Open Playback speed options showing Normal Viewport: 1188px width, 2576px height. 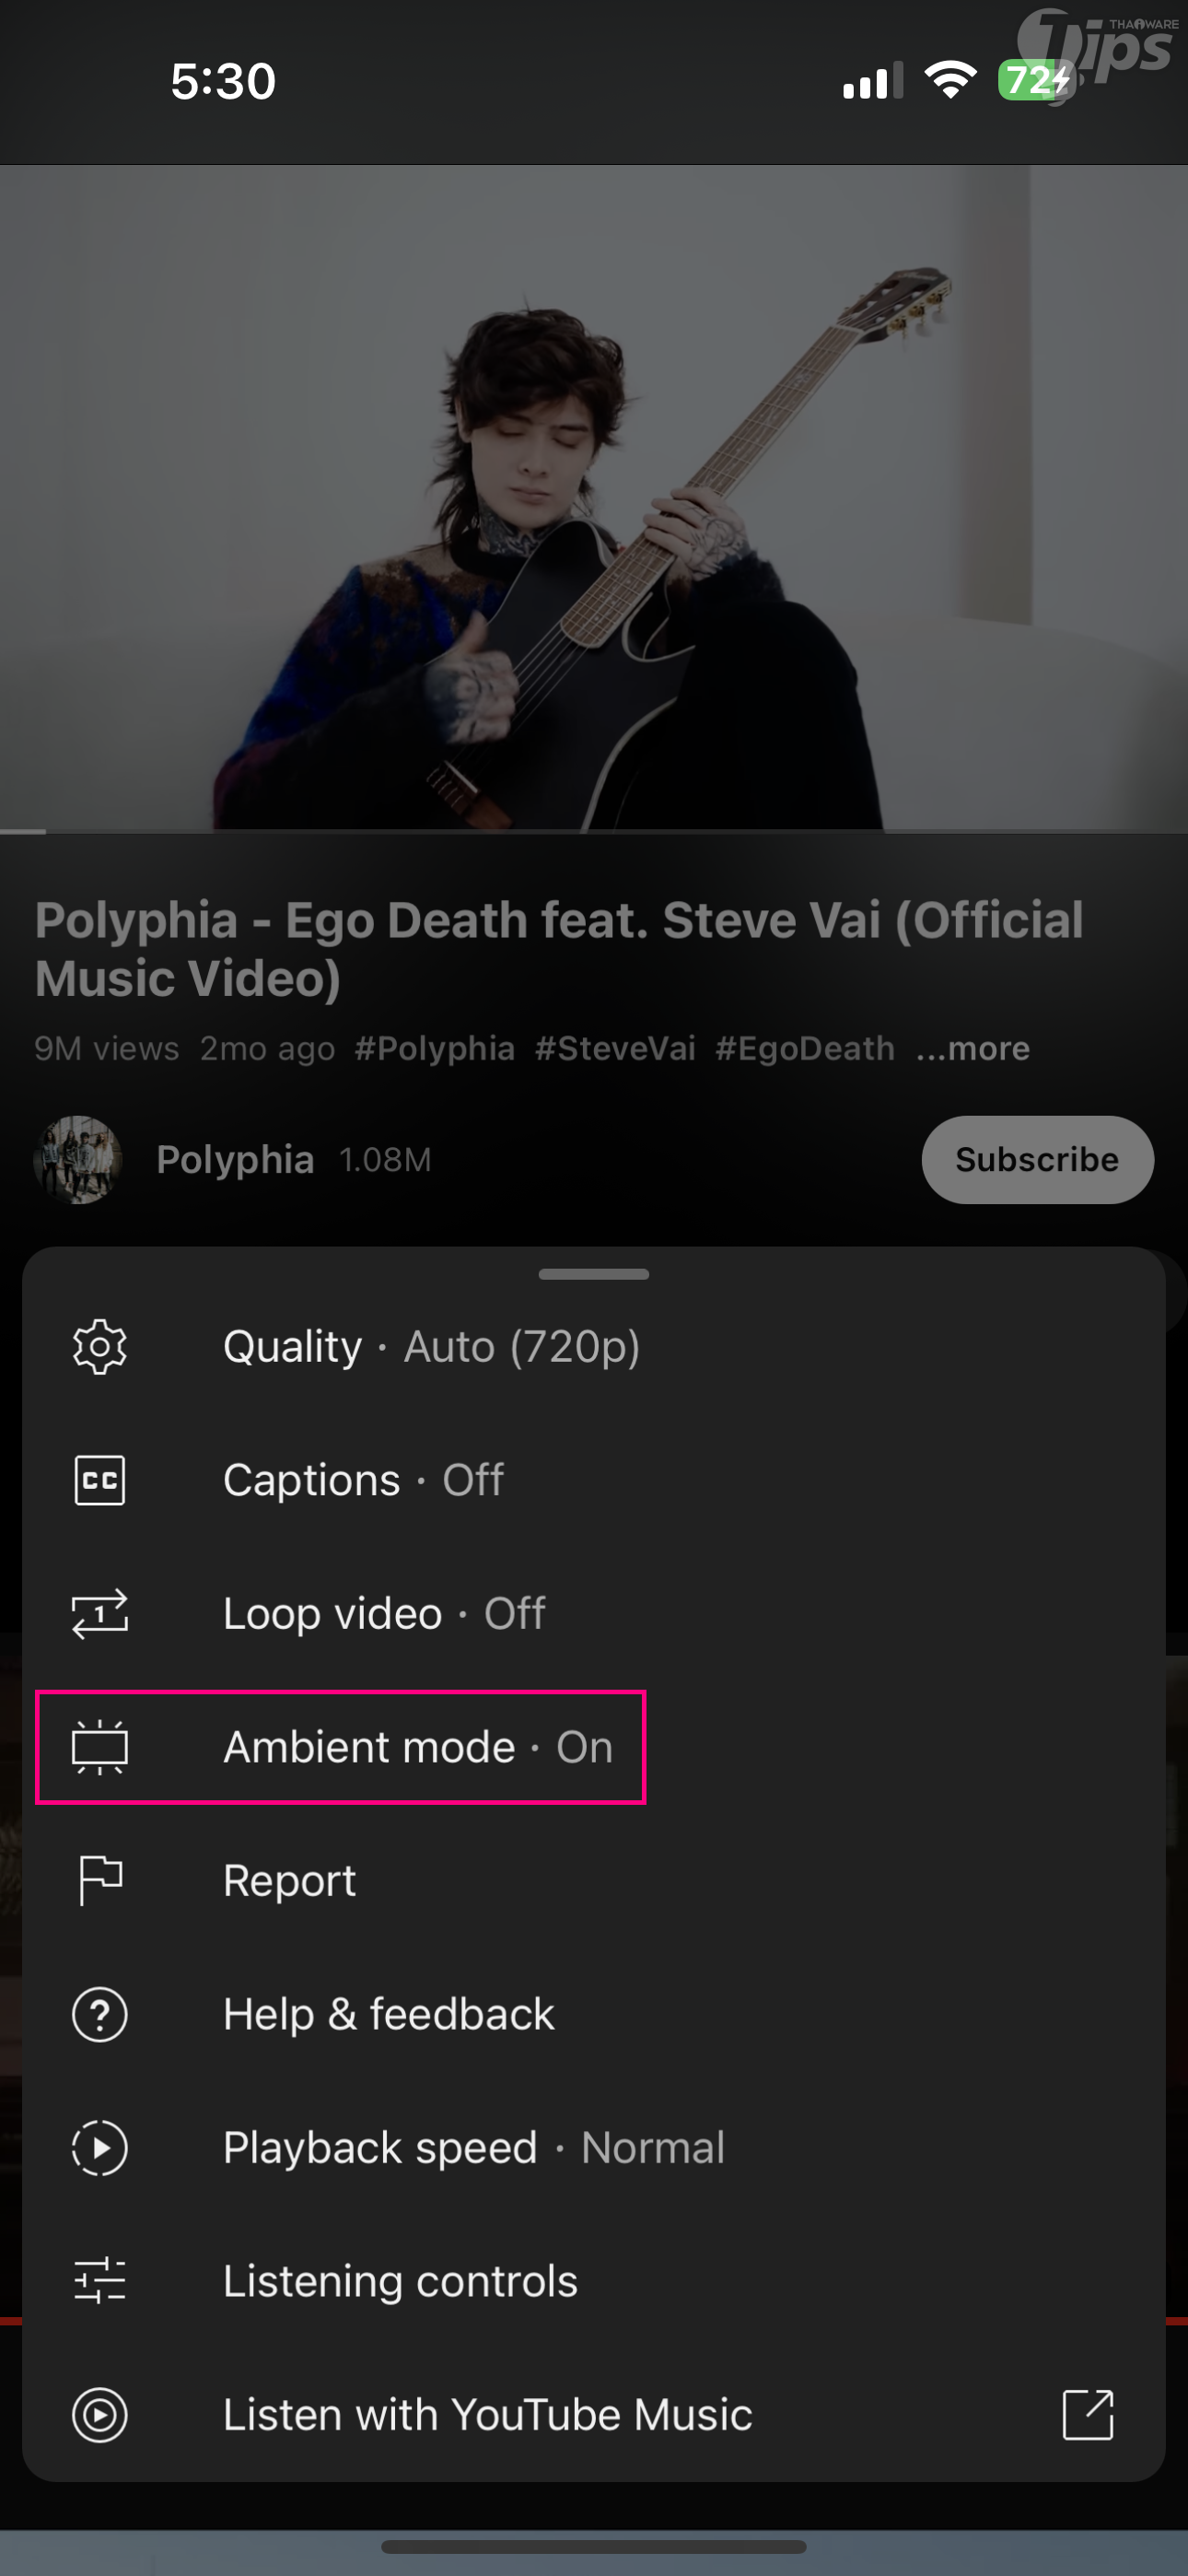point(653,2148)
